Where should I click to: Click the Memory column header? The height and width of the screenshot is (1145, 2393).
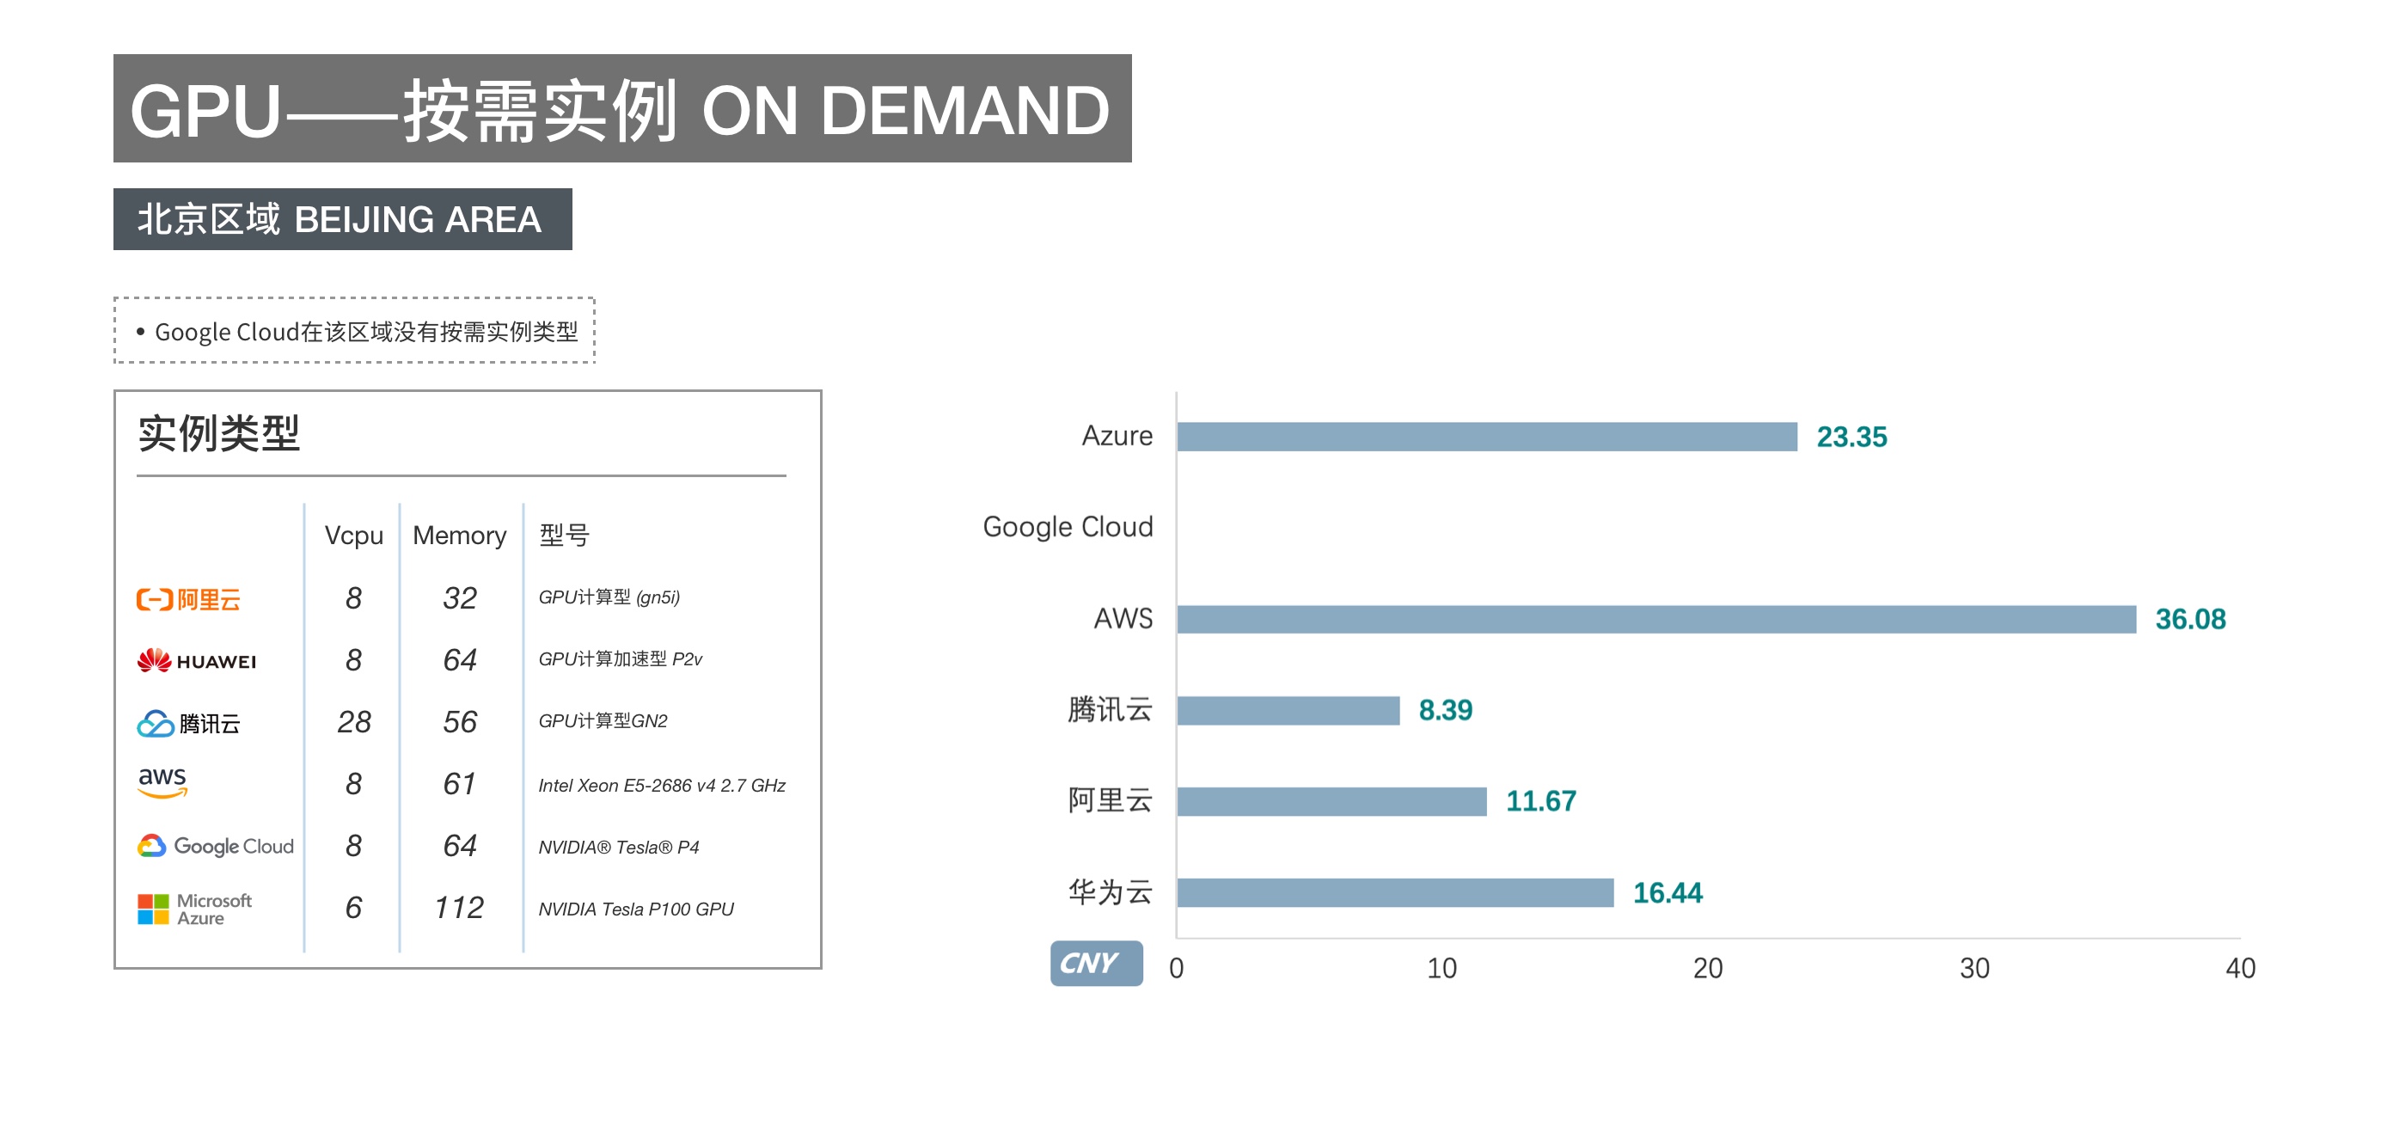[x=459, y=536]
